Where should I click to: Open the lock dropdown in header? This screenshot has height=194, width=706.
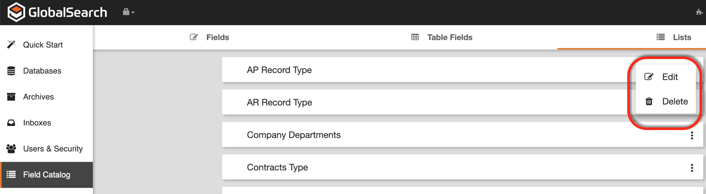(x=128, y=12)
